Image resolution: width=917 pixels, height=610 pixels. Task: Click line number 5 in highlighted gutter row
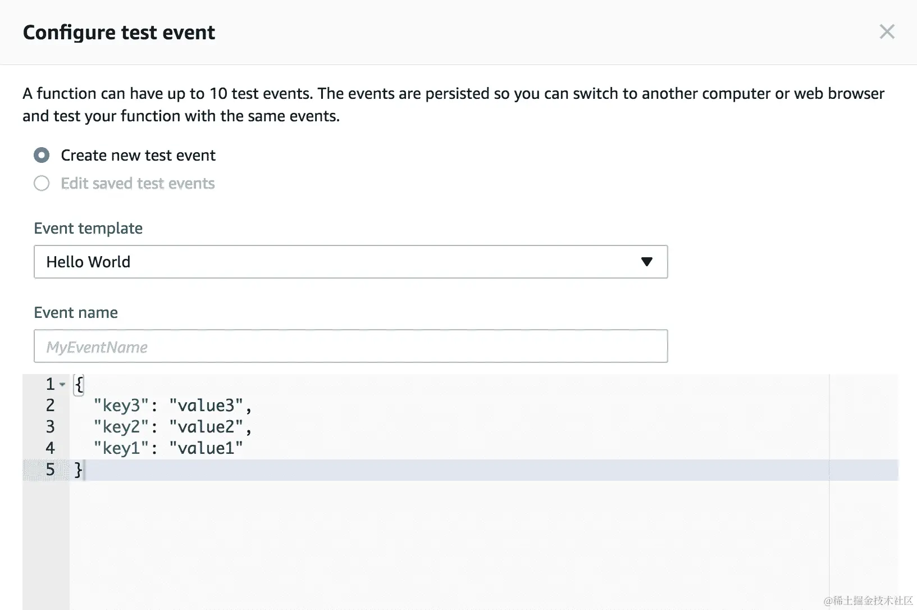(50, 470)
